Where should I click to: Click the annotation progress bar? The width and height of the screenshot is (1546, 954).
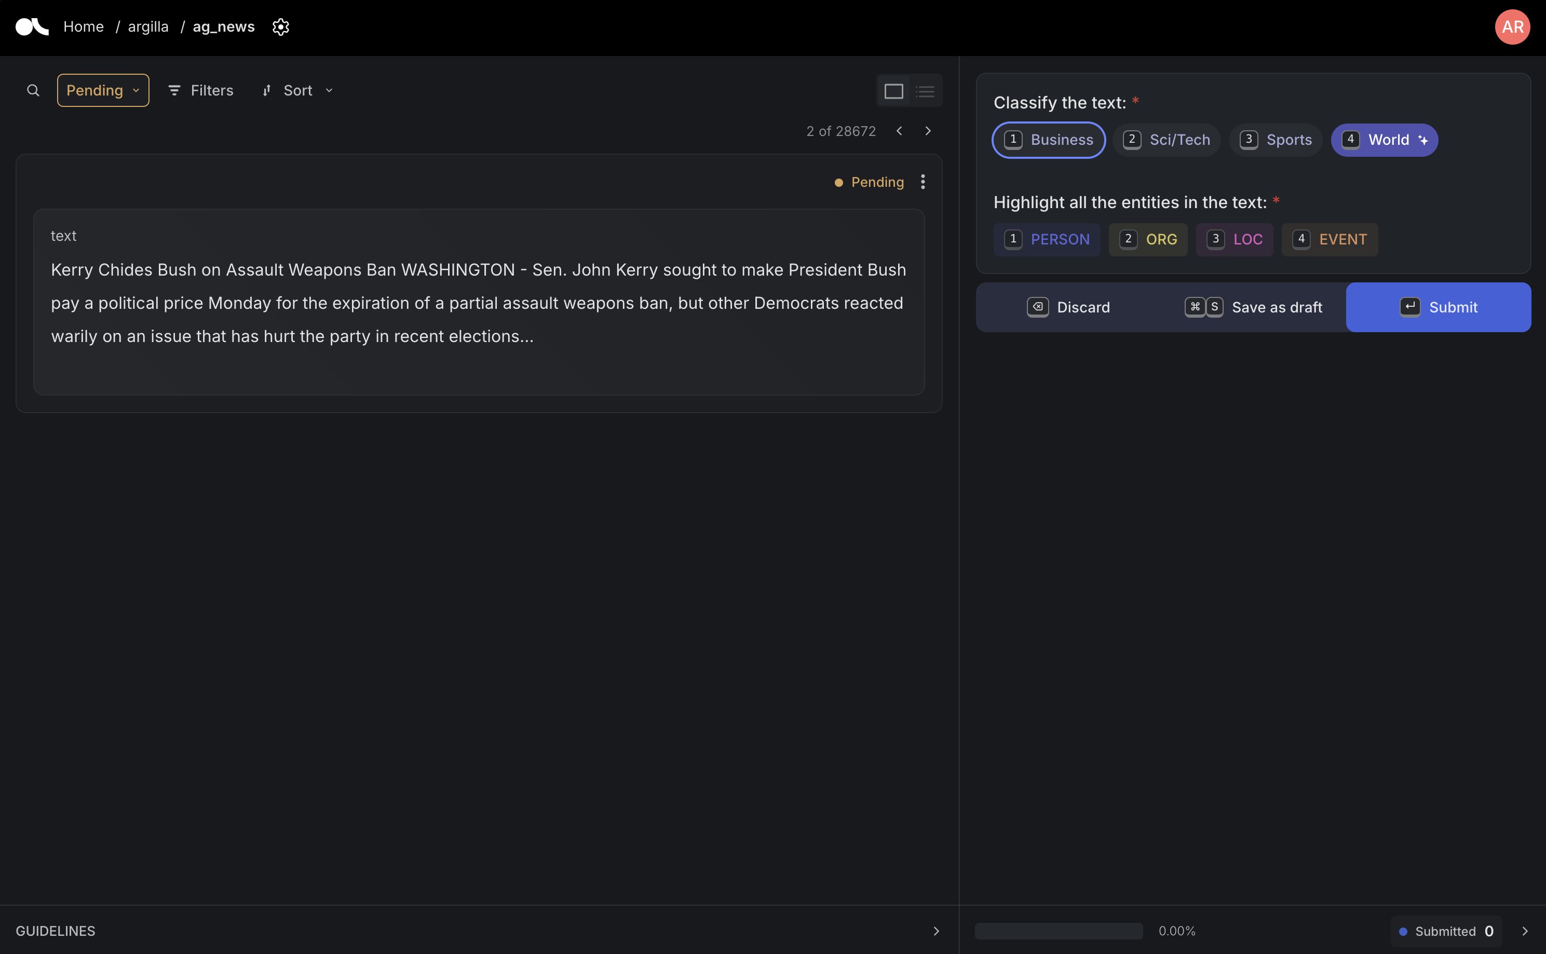[x=1058, y=931]
